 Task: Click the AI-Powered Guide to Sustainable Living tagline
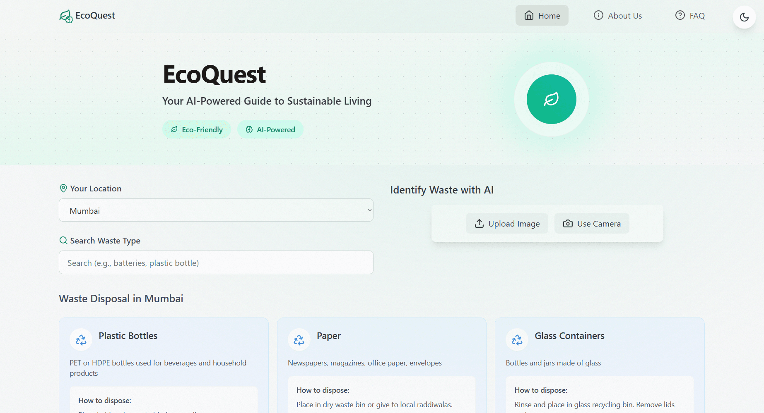(267, 101)
